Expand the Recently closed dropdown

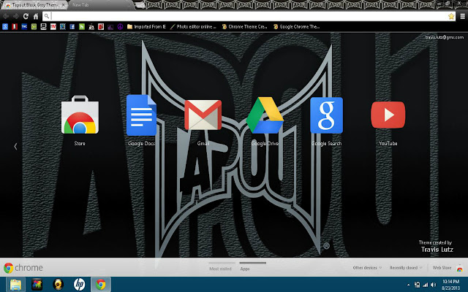pos(406,268)
